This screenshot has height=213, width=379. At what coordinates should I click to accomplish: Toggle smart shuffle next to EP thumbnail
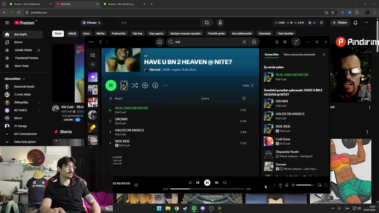[135, 85]
